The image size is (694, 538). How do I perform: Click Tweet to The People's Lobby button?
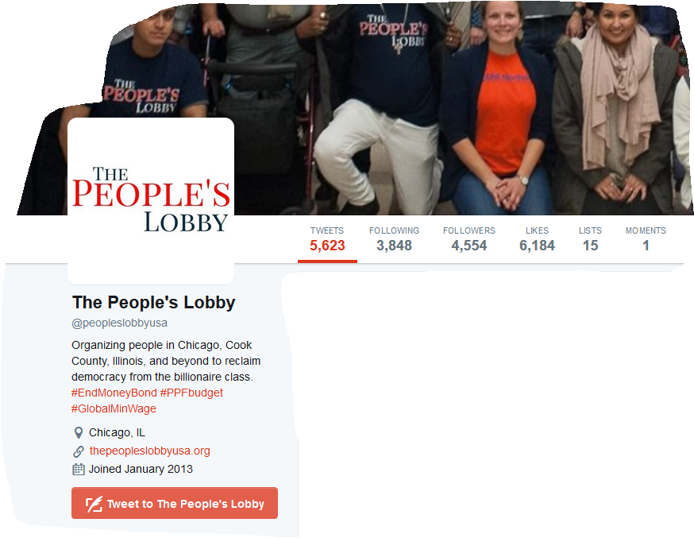pyautogui.click(x=175, y=504)
